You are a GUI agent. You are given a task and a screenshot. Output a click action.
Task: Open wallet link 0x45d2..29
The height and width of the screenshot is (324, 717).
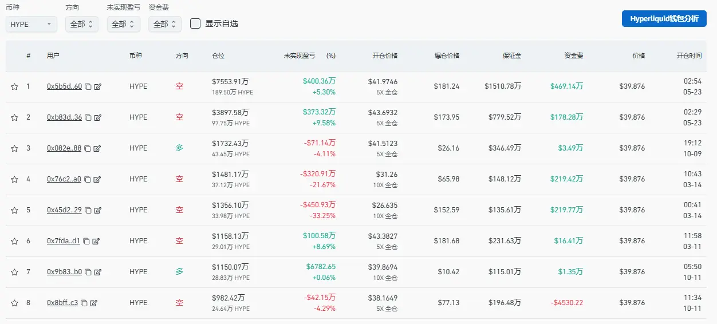coord(64,210)
